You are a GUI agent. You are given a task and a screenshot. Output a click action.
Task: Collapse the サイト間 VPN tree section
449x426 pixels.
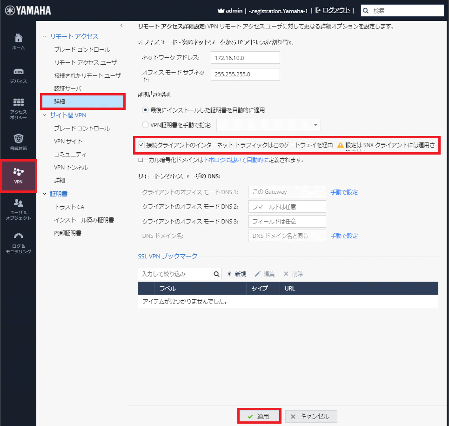pos(45,115)
